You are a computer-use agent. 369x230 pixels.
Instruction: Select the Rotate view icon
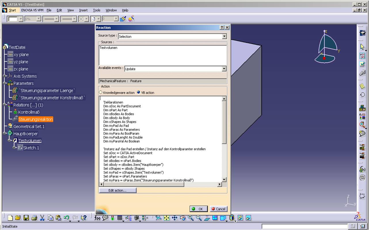(182, 218)
